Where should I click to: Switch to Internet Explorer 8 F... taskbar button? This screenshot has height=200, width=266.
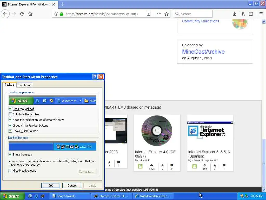[111, 196]
